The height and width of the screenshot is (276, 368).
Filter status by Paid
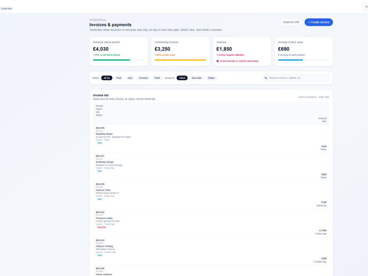[x=119, y=78]
